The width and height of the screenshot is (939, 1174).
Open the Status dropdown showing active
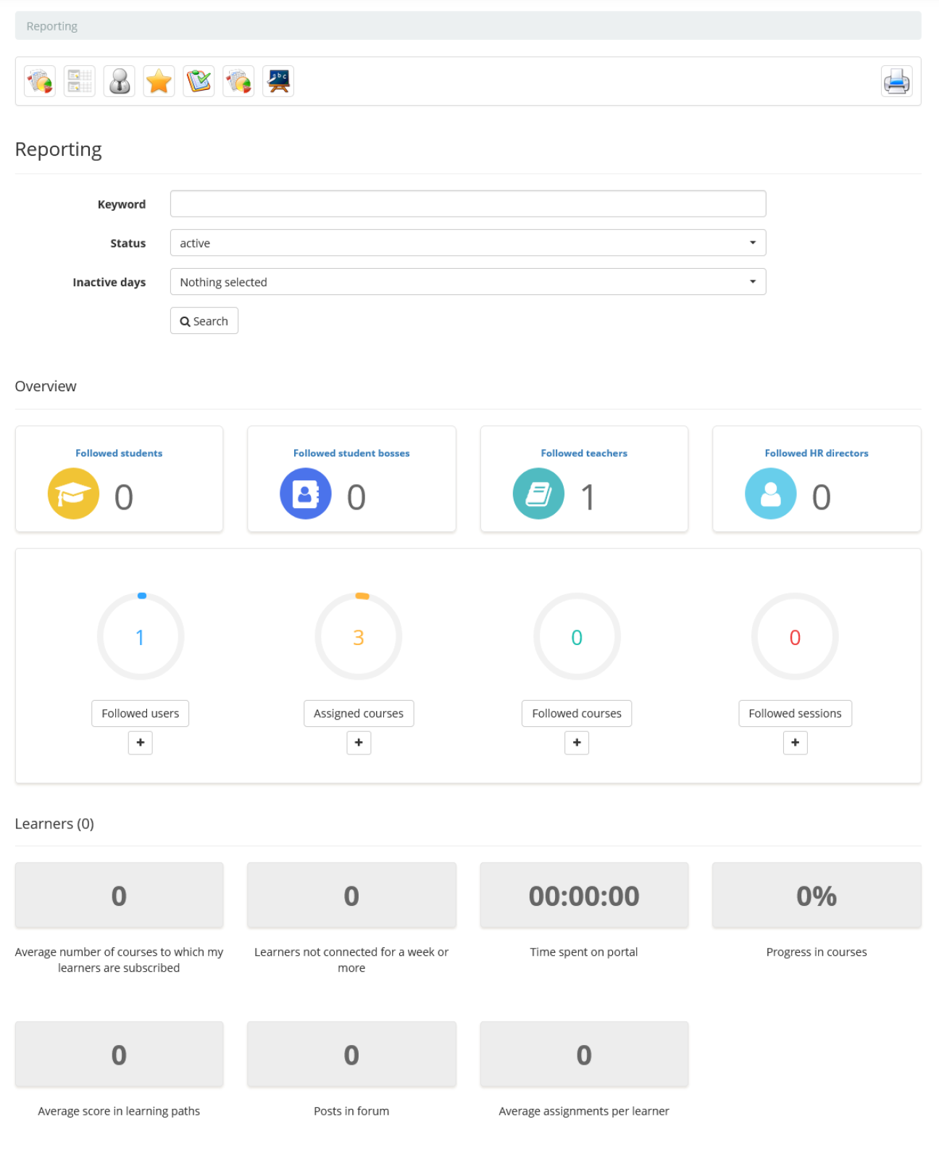coord(468,243)
